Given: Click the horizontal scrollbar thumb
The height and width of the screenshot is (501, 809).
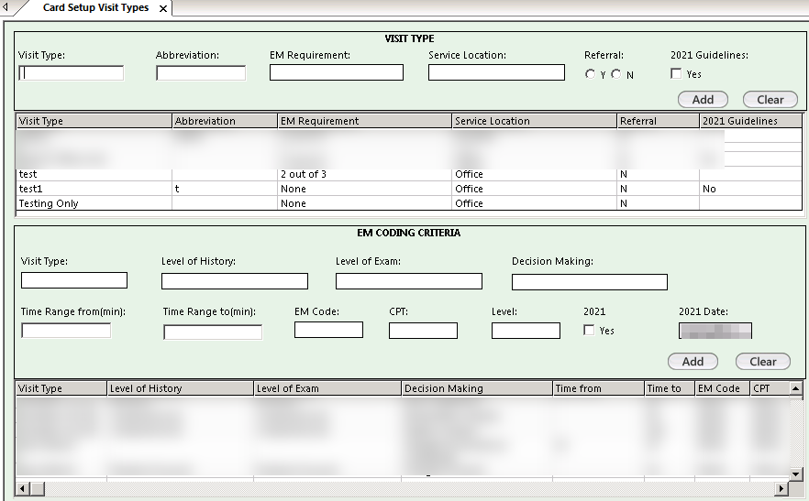Looking at the screenshot, I should (37, 488).
